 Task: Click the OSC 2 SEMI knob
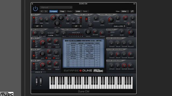tap(68, 20)
